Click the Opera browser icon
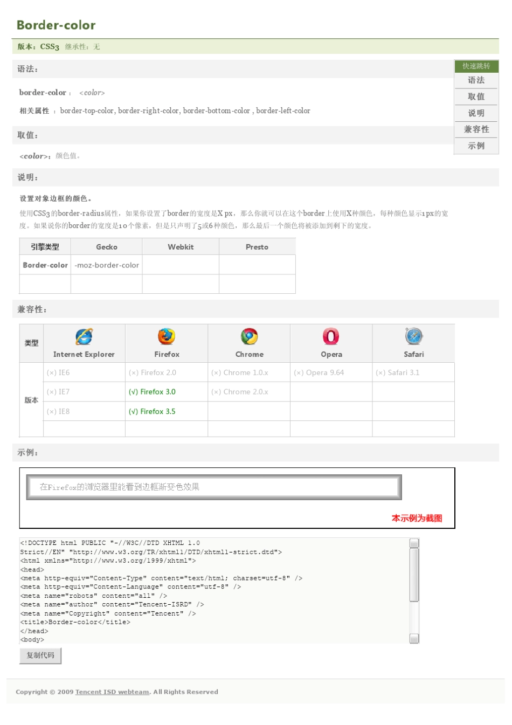The image size is (512, 725). [x=331, y=336]
